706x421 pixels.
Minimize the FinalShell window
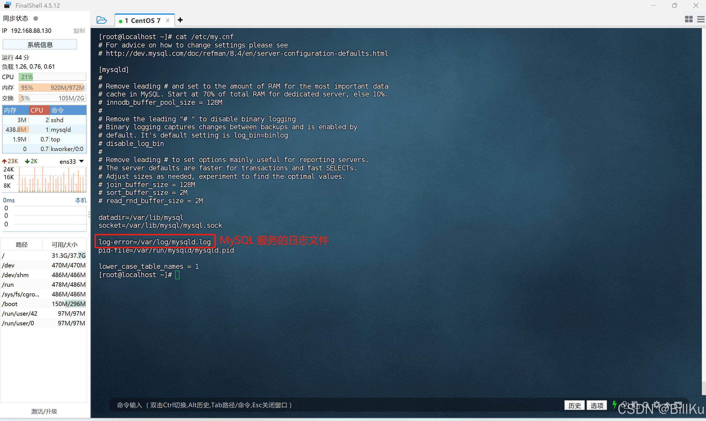tap(653, 6)
